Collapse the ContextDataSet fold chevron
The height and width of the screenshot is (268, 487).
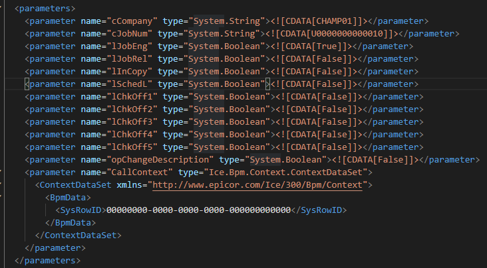[1, 183]
